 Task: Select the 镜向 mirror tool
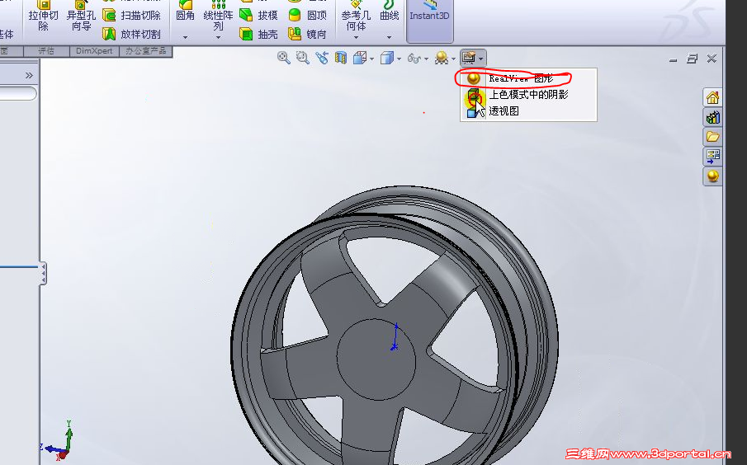point(308,34)
